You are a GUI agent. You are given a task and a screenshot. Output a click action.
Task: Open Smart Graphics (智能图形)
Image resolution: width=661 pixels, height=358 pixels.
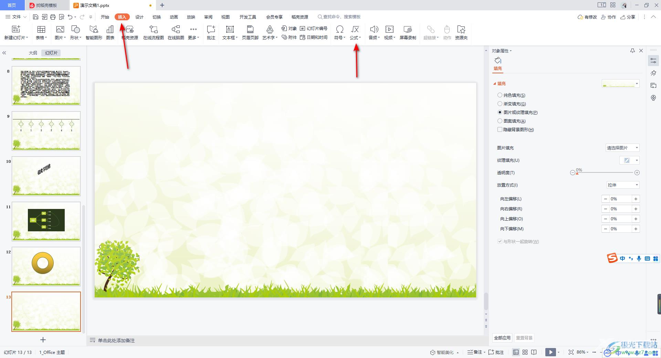94,33
